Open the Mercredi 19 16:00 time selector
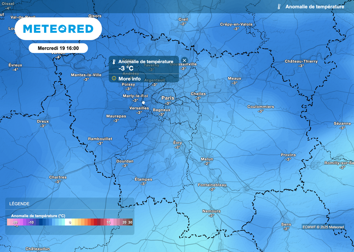Viewport: 354px width, 252px height. click(x=58, y=48)
